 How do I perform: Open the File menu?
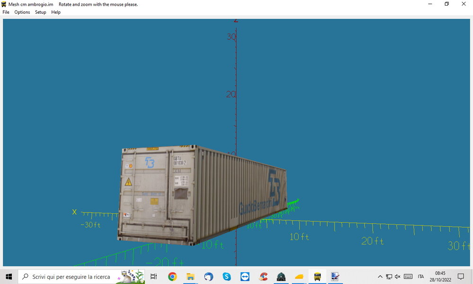tap(6, 12)
